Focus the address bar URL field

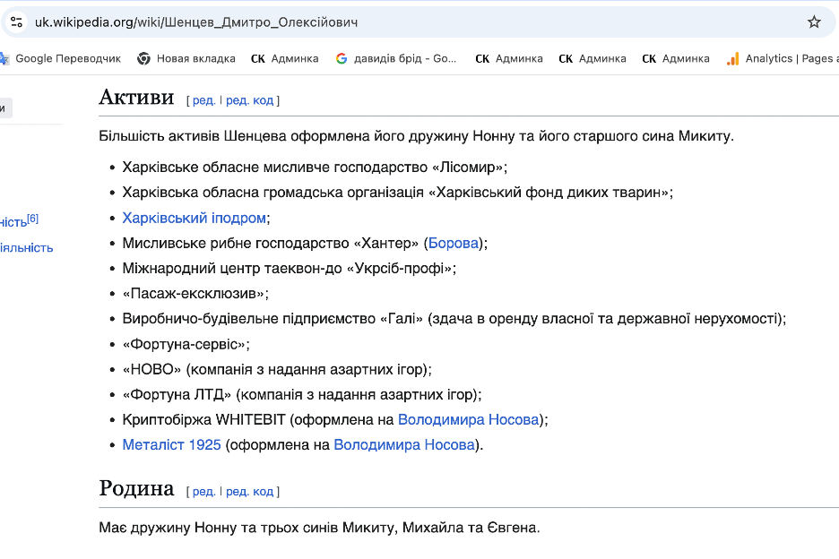418,22
